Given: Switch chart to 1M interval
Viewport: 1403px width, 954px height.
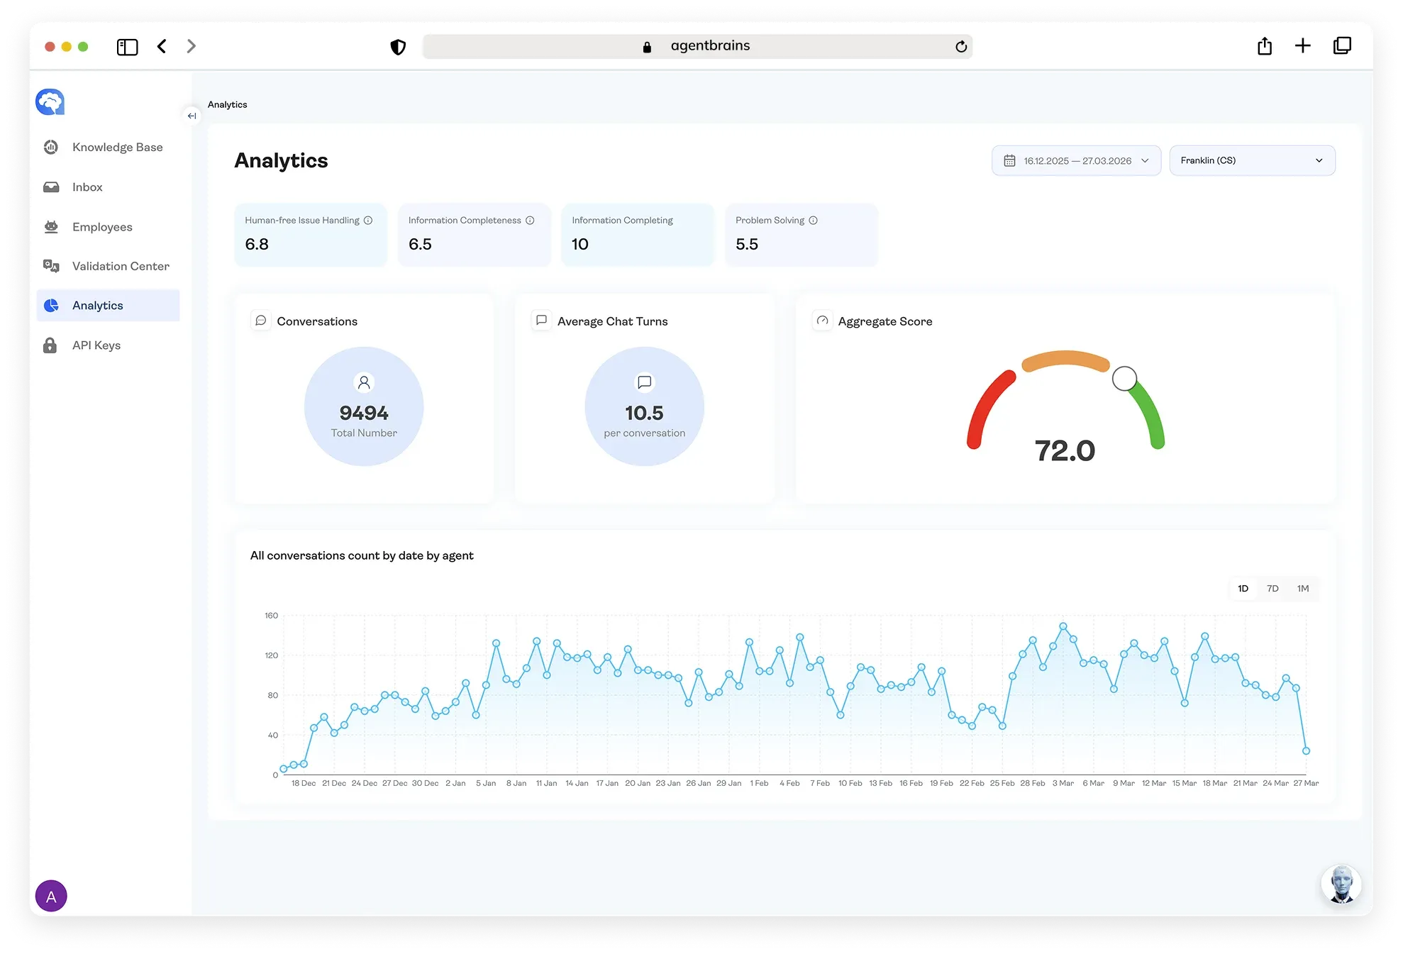Looking at the screenshot, I should pos(1303,589).
